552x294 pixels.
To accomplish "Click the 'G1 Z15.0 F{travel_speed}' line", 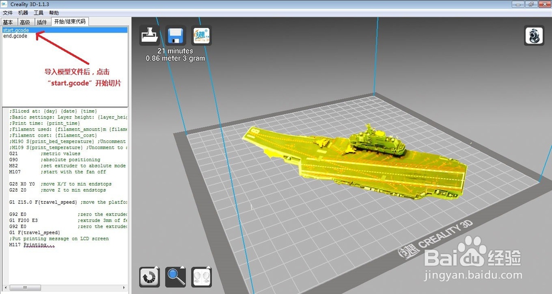I will click(68, 202).
